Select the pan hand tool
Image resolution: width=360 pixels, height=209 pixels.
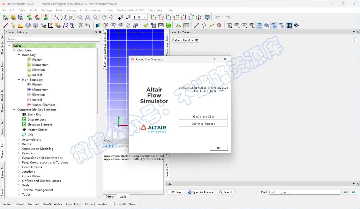[104, 17]
